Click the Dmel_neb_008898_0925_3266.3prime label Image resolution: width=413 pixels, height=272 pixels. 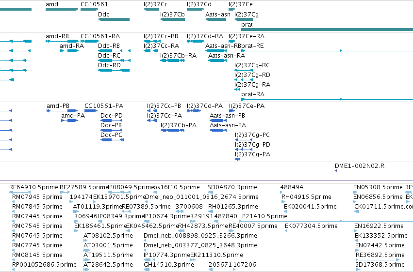(200, 236)
